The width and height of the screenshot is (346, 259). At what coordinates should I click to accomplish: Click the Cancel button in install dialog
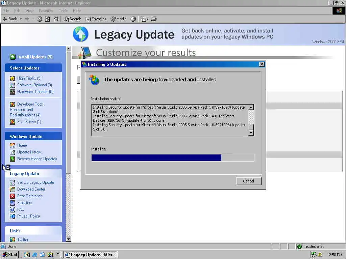(248, 181)
